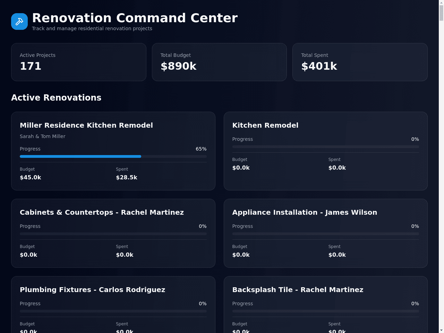Open Backsplash Tile - Rachel Martinez project
Image resolution: width=444 pixels, height=333 pixels.
tap(326, 305)
